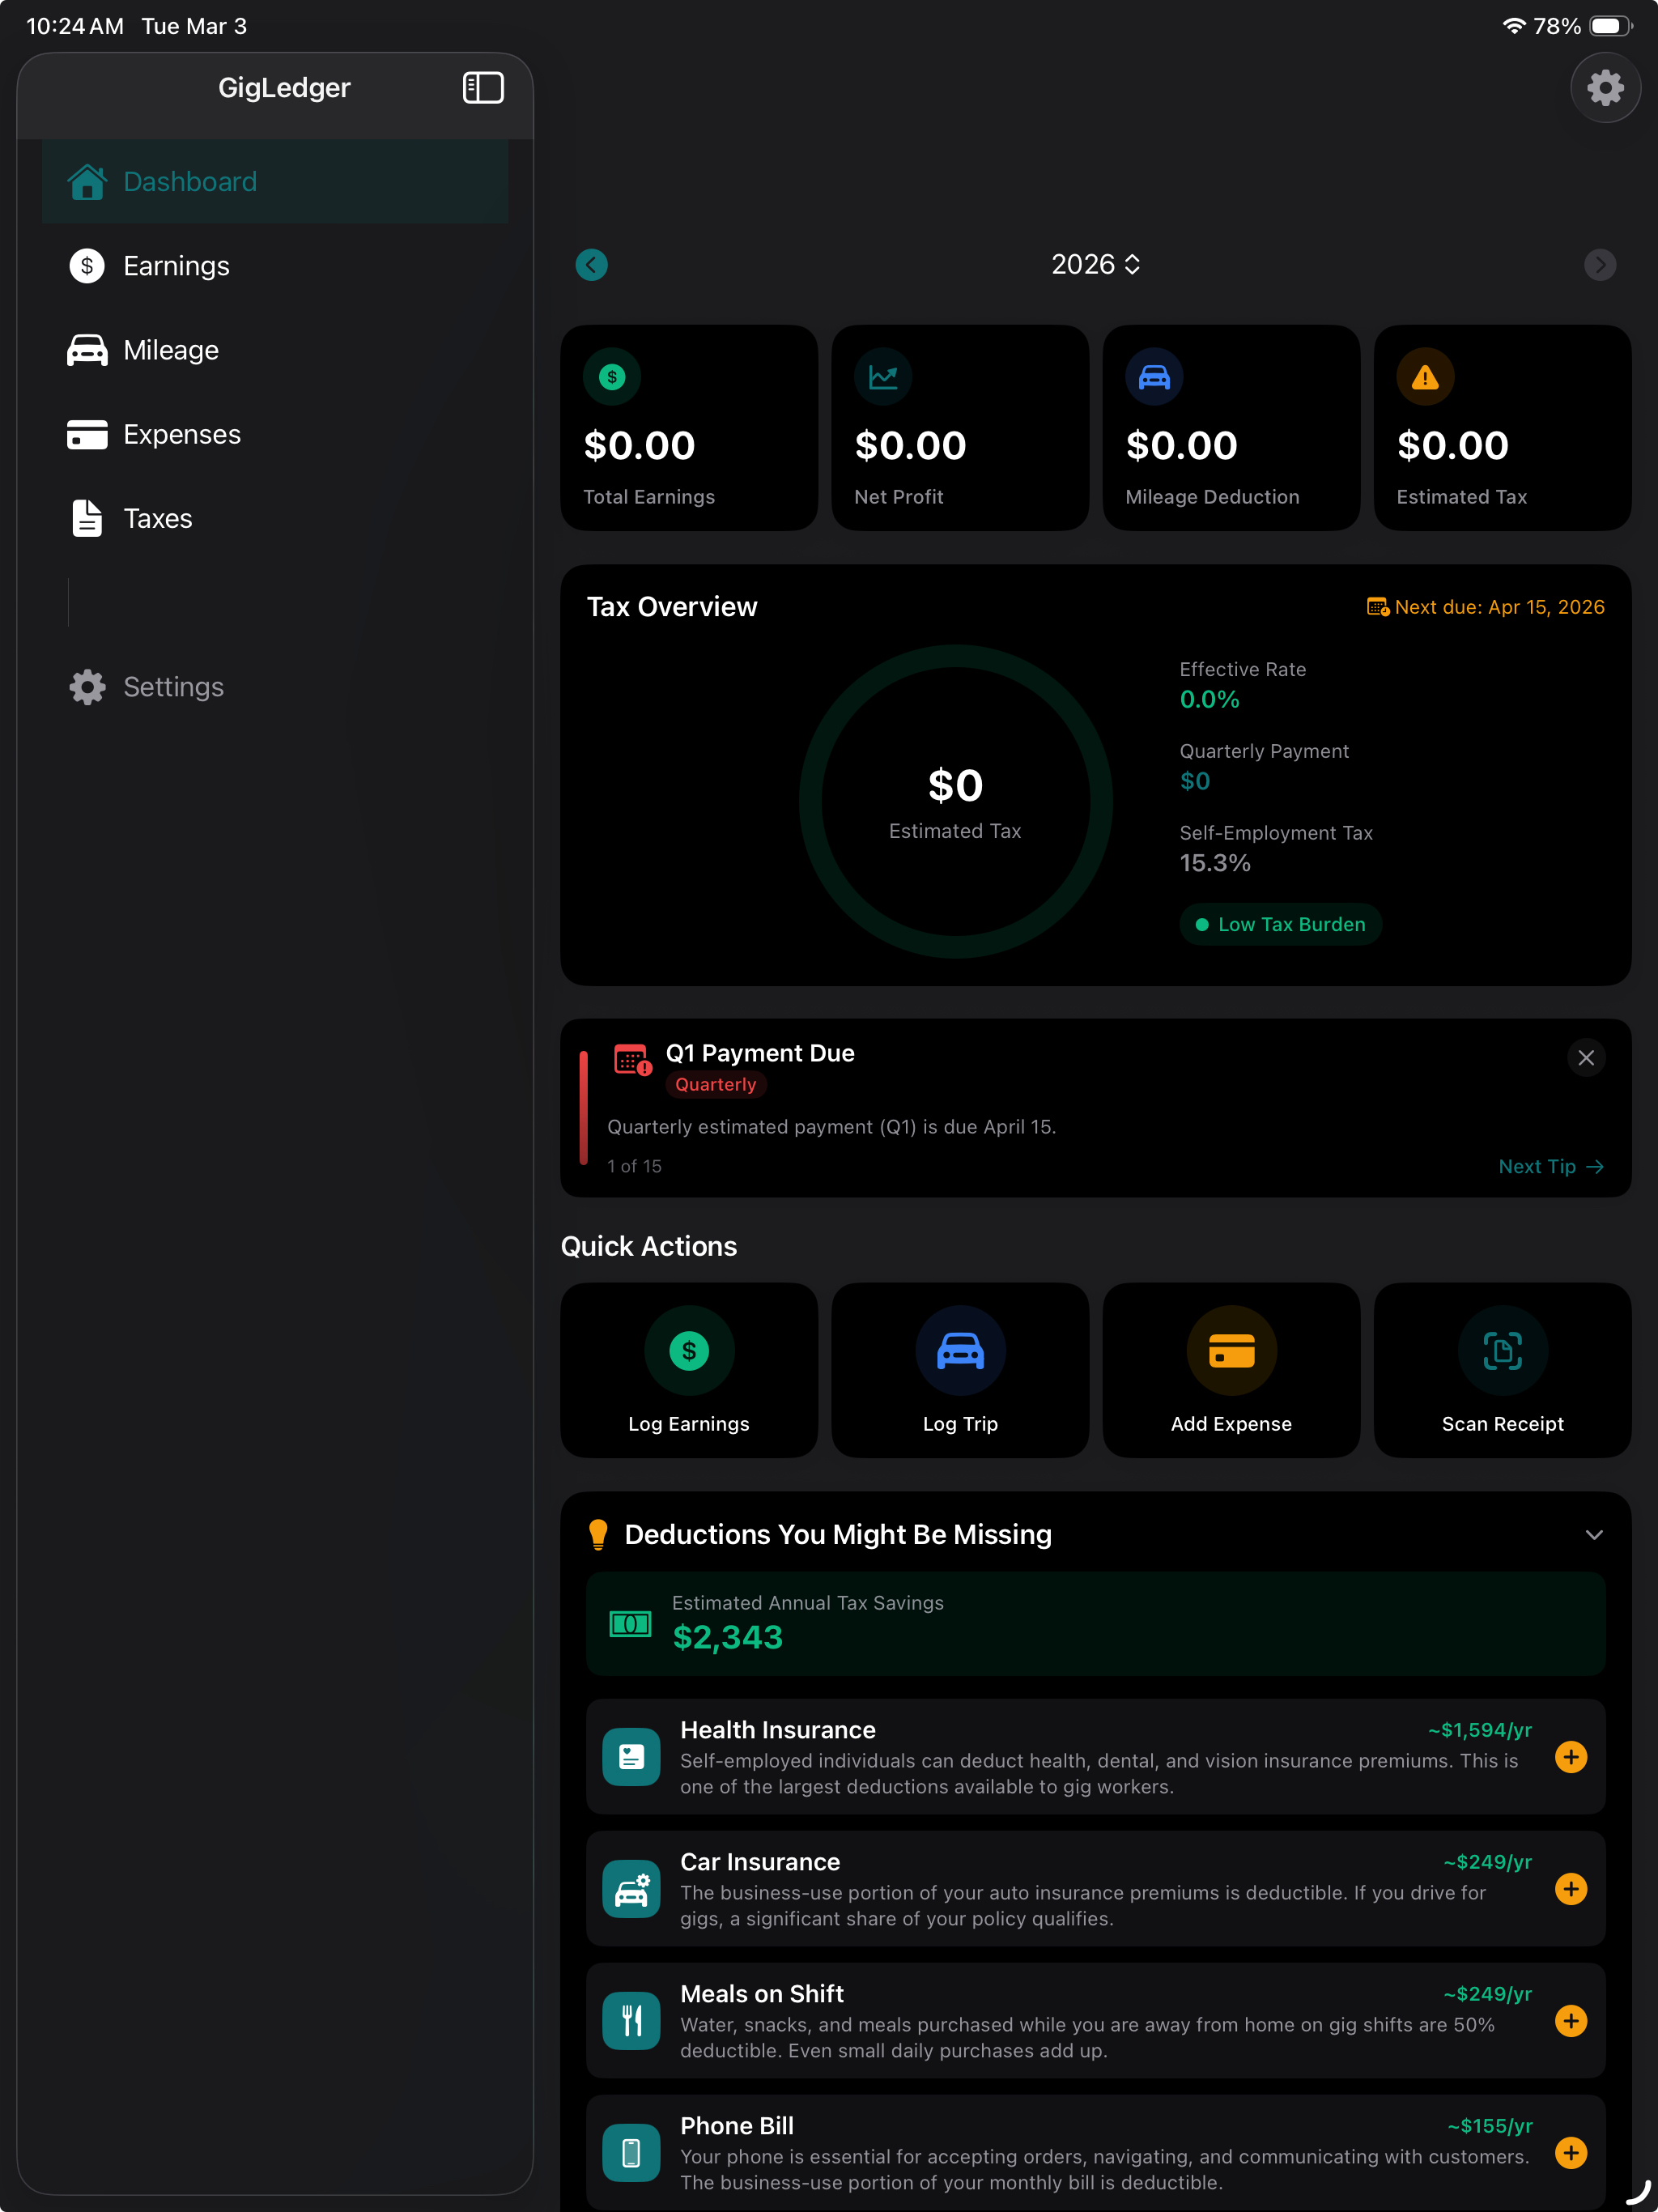Image resolution: width=1658 pixels, height=2212 pixels.
Task: Add the Car Insurance deduction
Action: coord(1571,1889)
